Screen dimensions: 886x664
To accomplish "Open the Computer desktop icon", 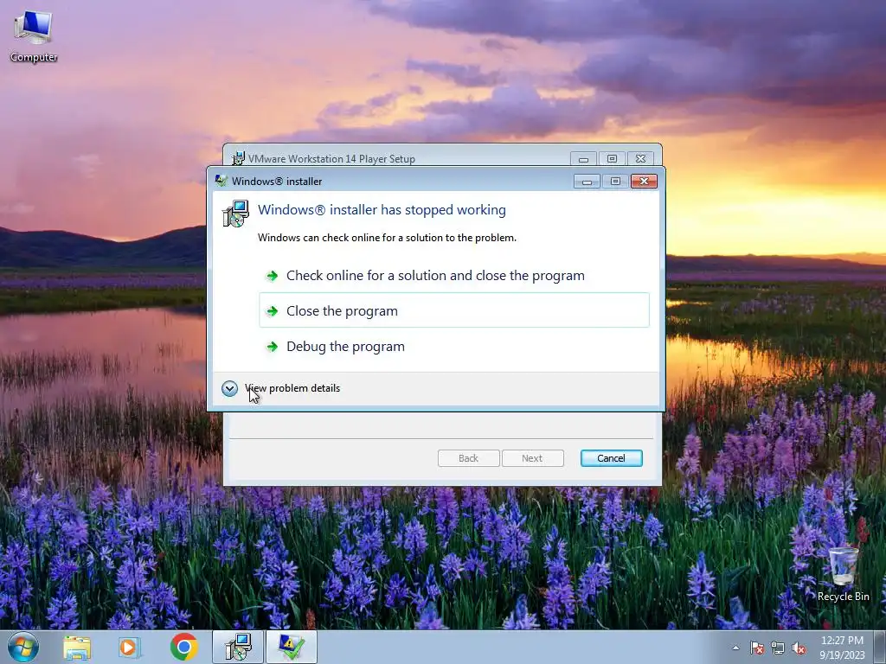I will coord(34,36).
